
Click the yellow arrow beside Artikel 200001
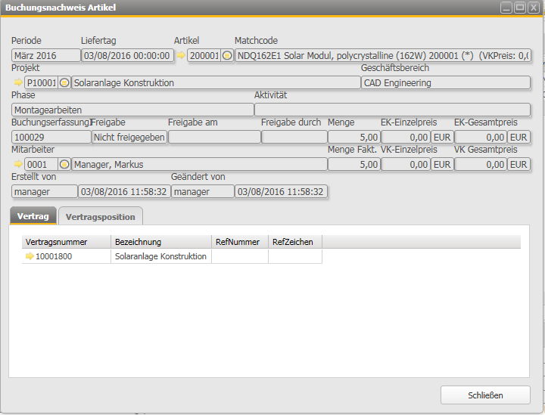coord(180,55)
